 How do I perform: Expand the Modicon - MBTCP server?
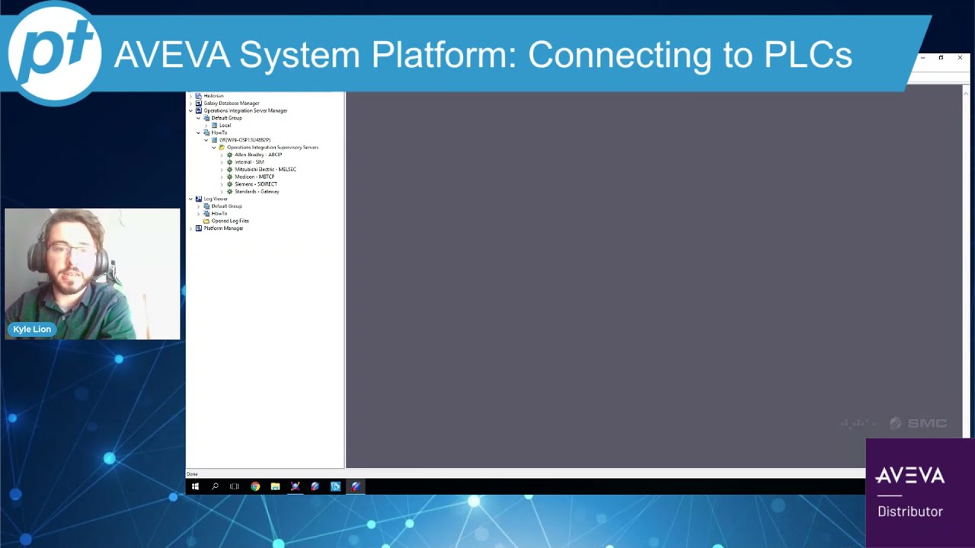tap(222, 177)
